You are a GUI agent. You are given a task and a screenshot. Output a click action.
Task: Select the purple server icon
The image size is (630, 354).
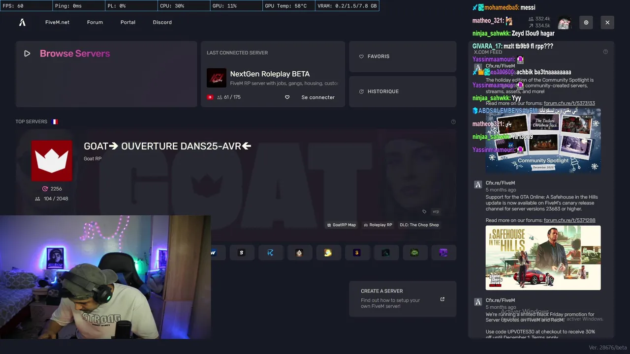pyautogui.click(x=443, y=253)
